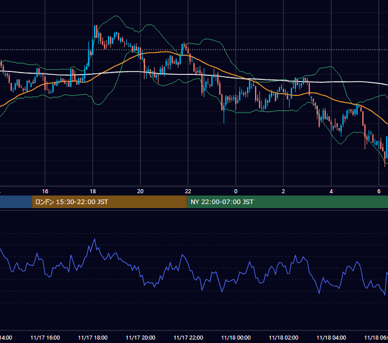The width and height of the screenshot is (388, 343).
Task: Select the NY 22:00-07:00 JST session band
Action: click(287, 202)
